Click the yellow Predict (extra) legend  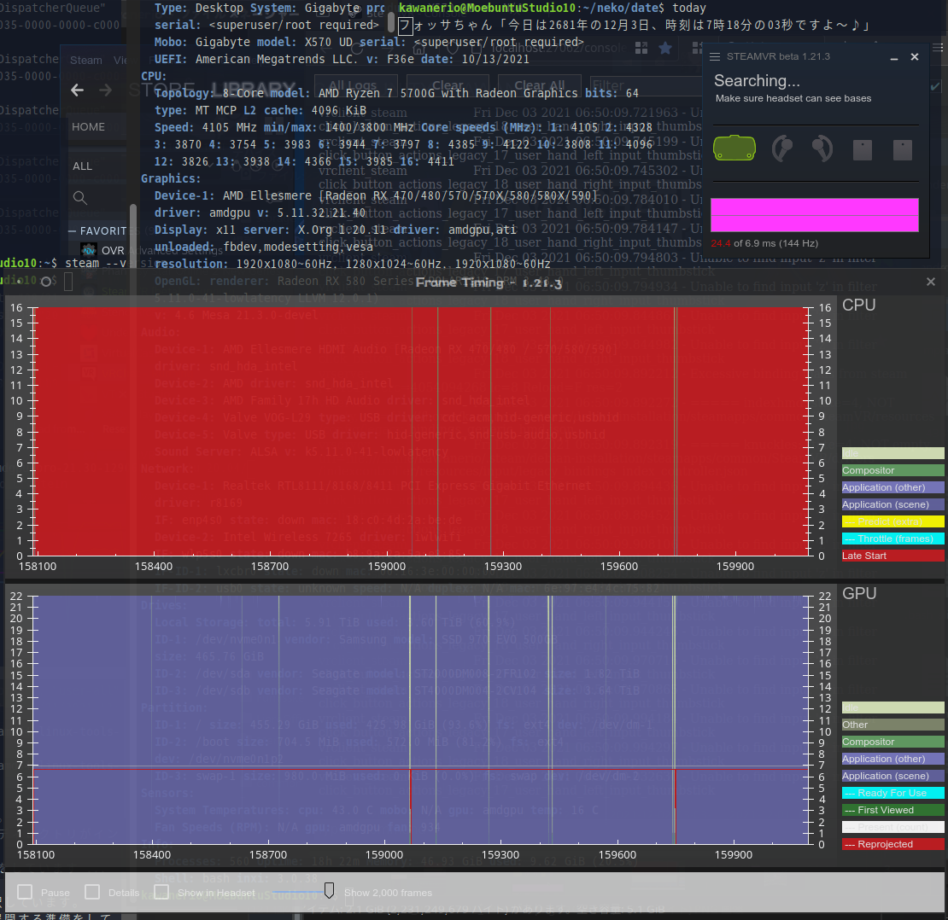click(893, 521)
